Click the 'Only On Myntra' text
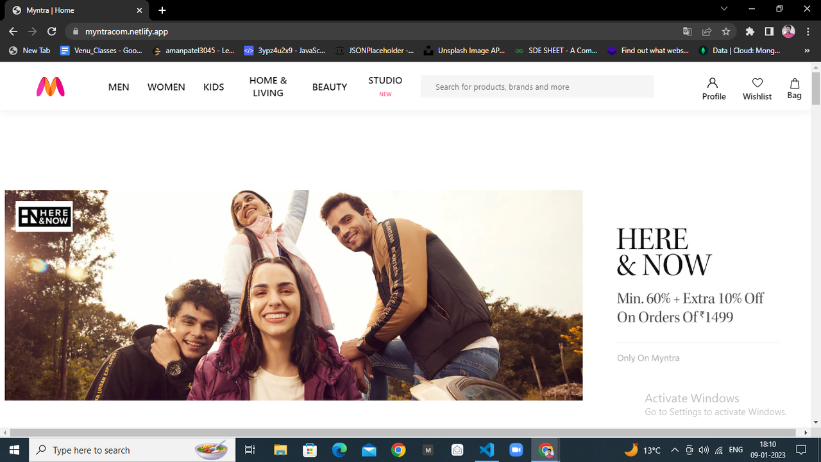Viewport: 821px width, 462px height. 648,358
